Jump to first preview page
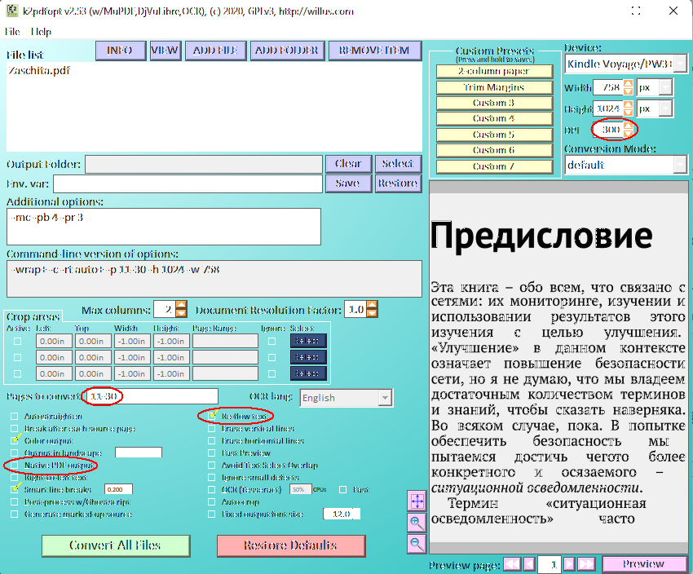This screenshot has height=574, width=693. coord(512,564)
